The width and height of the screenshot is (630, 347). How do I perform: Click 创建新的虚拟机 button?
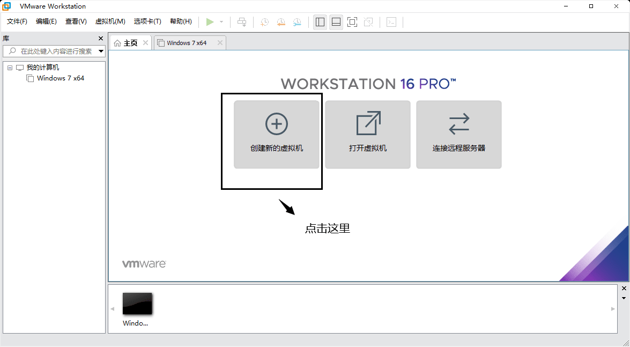277,135
